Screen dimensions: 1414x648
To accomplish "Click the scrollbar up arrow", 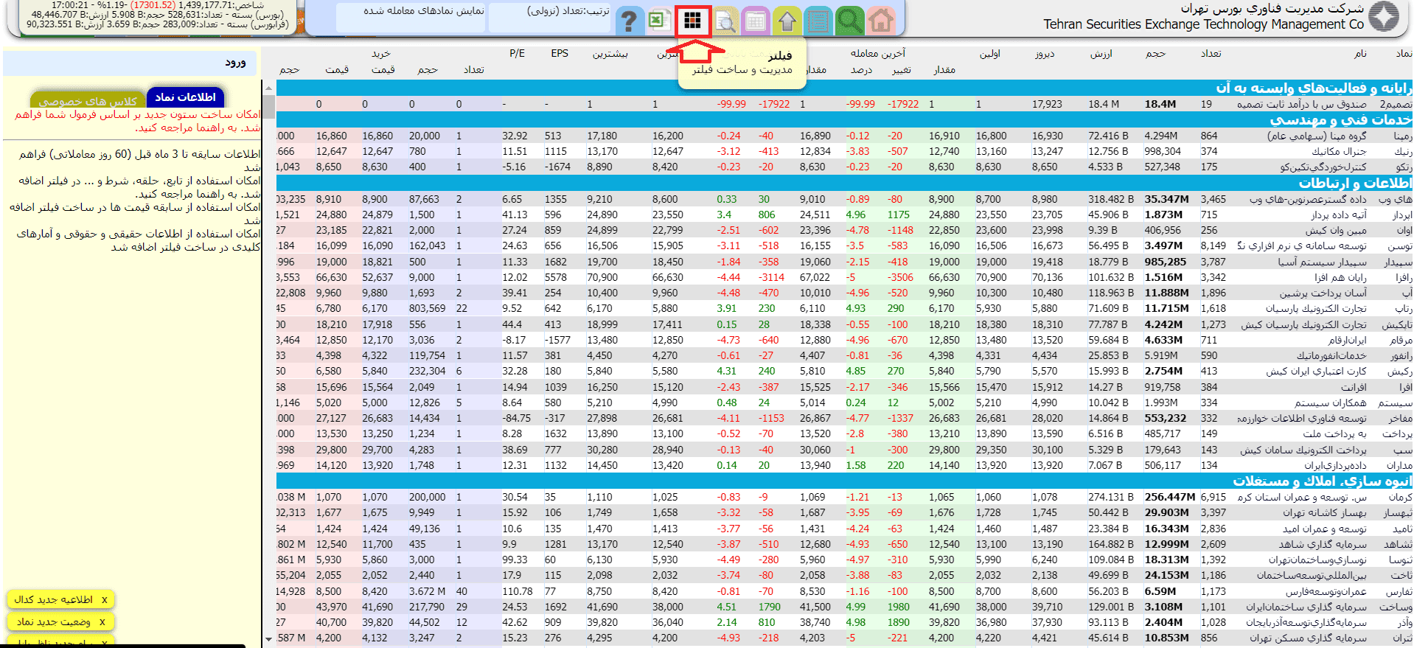I will click(x=268, y=88).
